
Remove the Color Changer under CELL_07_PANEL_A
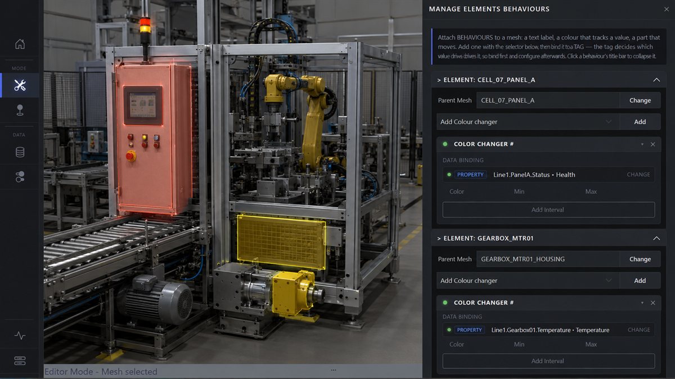[652, 144]
